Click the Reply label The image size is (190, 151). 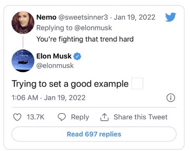point(80,117)
